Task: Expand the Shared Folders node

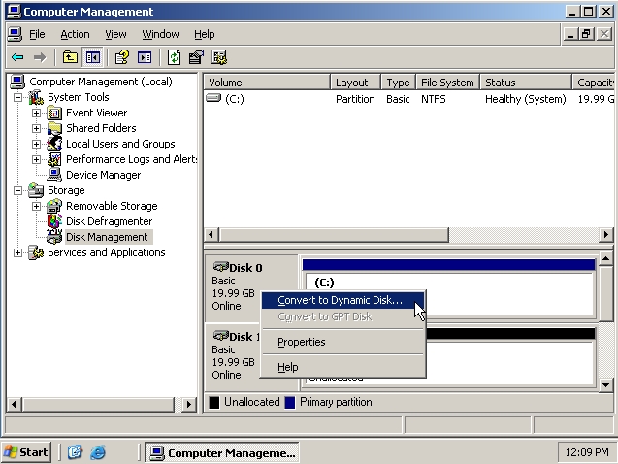Action: [36, 128]
